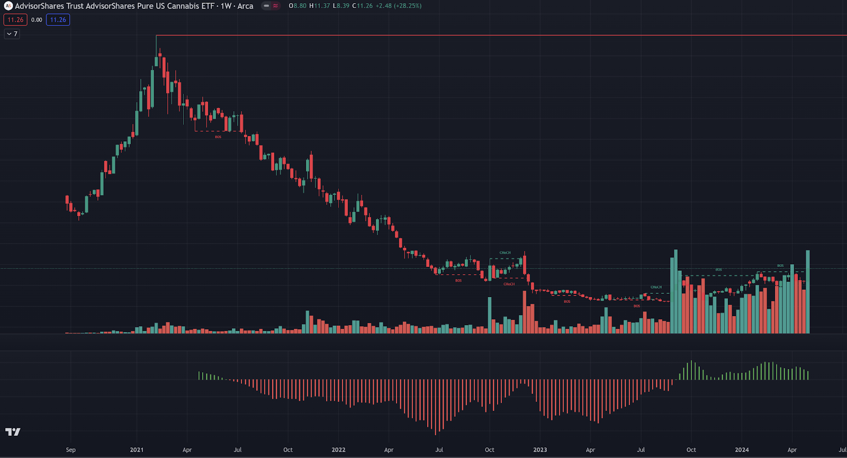Click the BOS label below the 2021 consolidation
Image resolution: width=847 pixels, height=458 pixels.
pyautogui.click(x=218, y=137)
